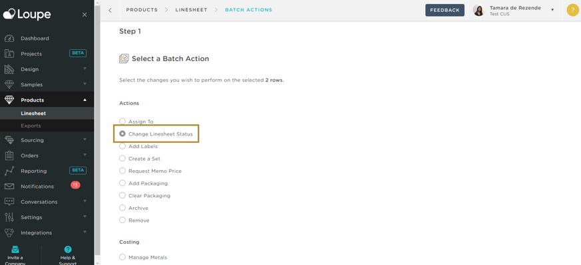The height and width of the screenshot is (265, 581).
Task: Click the Sourcing gems icon
Action: (x=9, y=140)
